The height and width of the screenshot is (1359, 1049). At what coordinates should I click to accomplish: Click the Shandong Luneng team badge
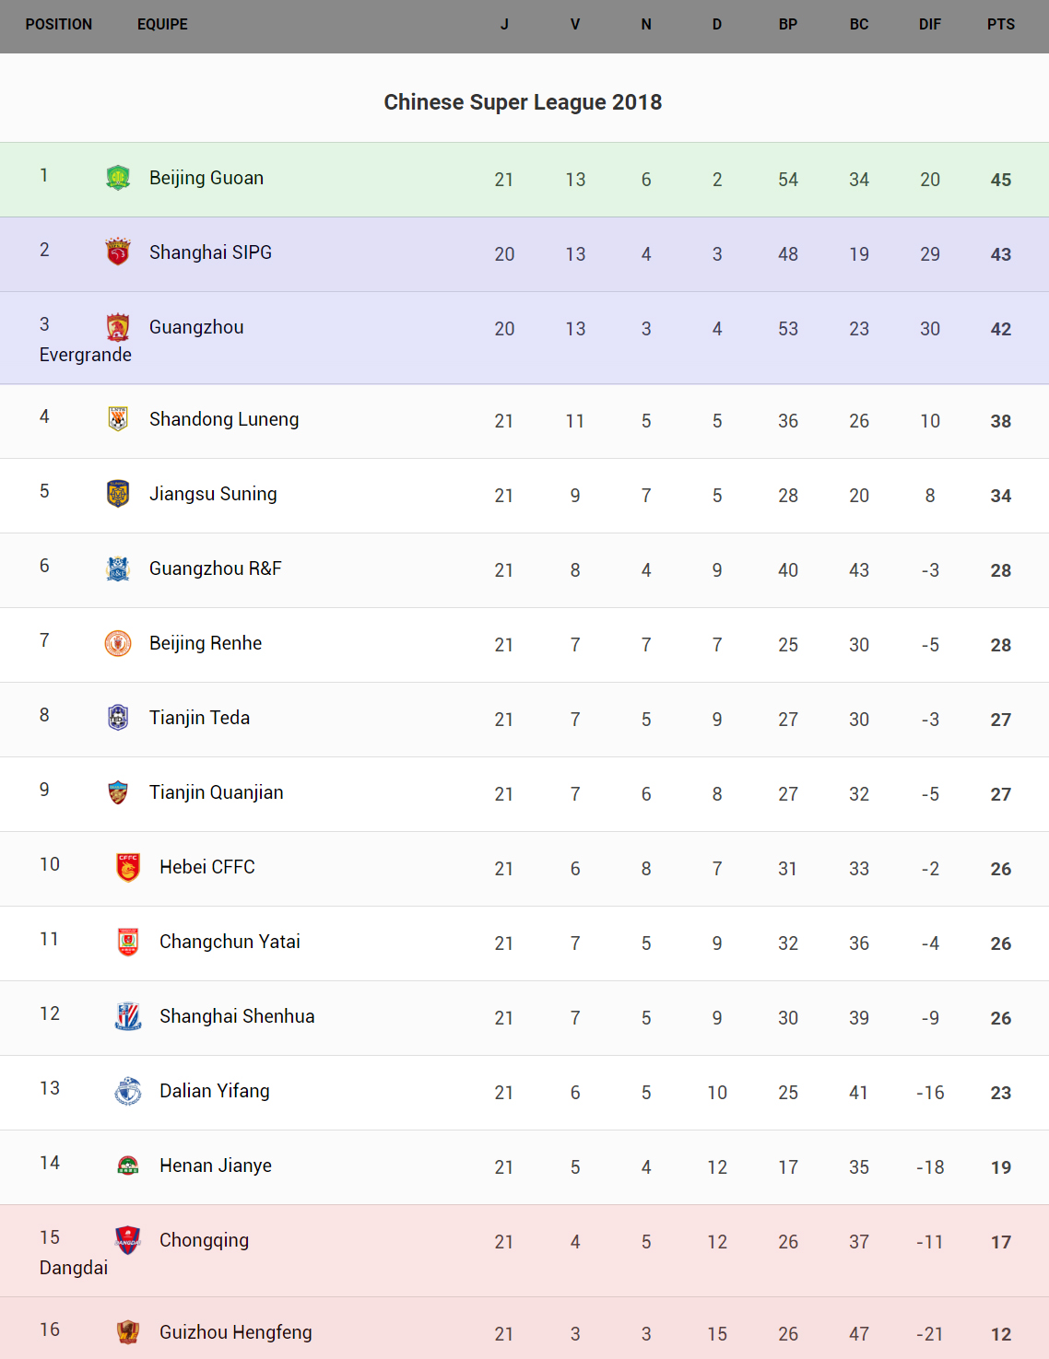coord(118,419)
